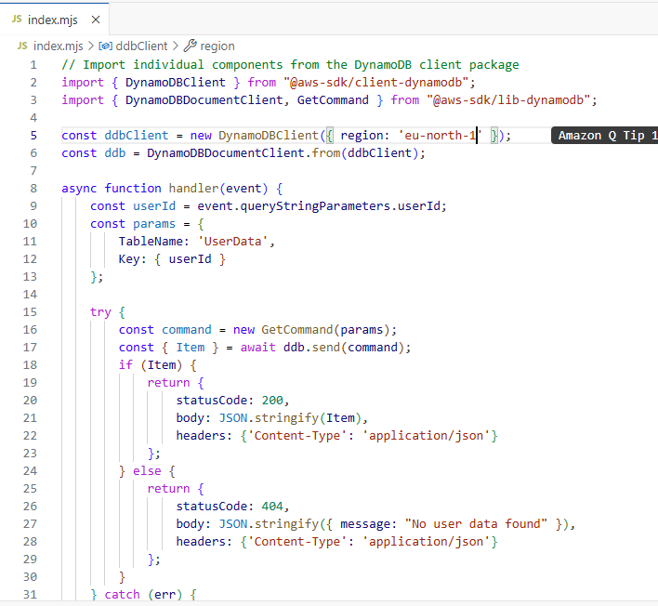Expand the region breadcrumb dropdown
This screenshot has height=606, width=658.
point(217,46)
